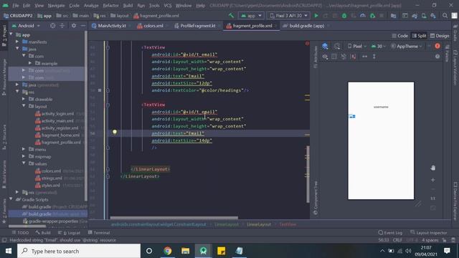Start debugging with the bug icon
The width and height of the screenshot is (459, 258).
[344, 16]
